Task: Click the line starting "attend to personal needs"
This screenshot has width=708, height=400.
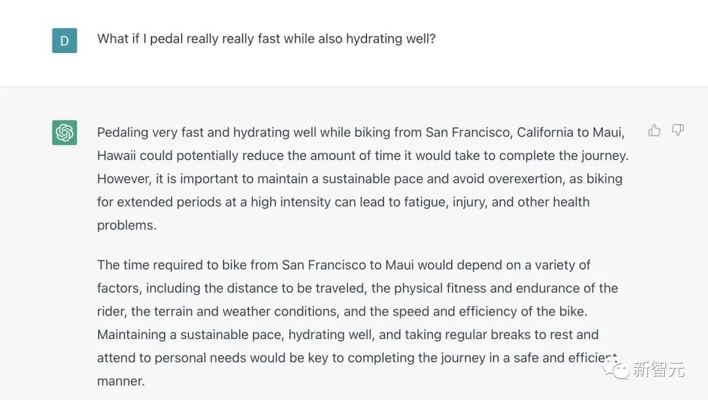Action: click(x=358, y=358)
